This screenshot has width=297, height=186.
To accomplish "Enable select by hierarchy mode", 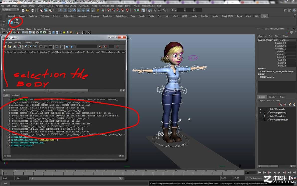I will pyautogui.click(x=41, y=10).
